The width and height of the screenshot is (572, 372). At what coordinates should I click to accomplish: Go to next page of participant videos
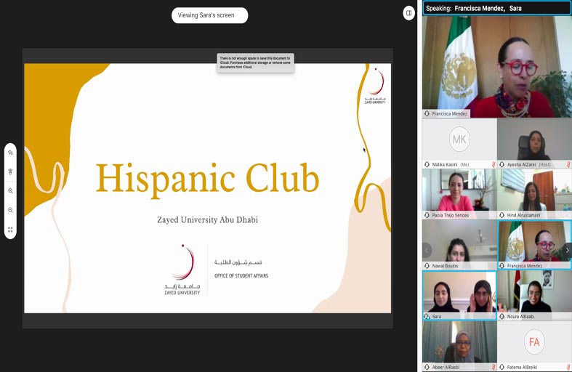(567, 250)
